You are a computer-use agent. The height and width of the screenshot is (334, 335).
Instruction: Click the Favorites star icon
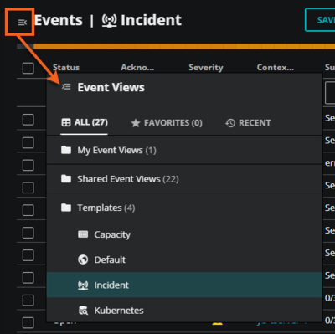(x=136, y=123)
